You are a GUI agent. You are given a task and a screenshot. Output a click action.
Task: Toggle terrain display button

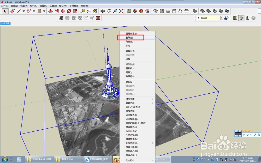pos(241,18)
